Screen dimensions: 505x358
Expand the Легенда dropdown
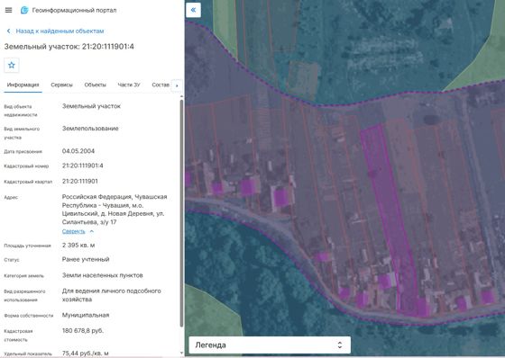(270, 345)
